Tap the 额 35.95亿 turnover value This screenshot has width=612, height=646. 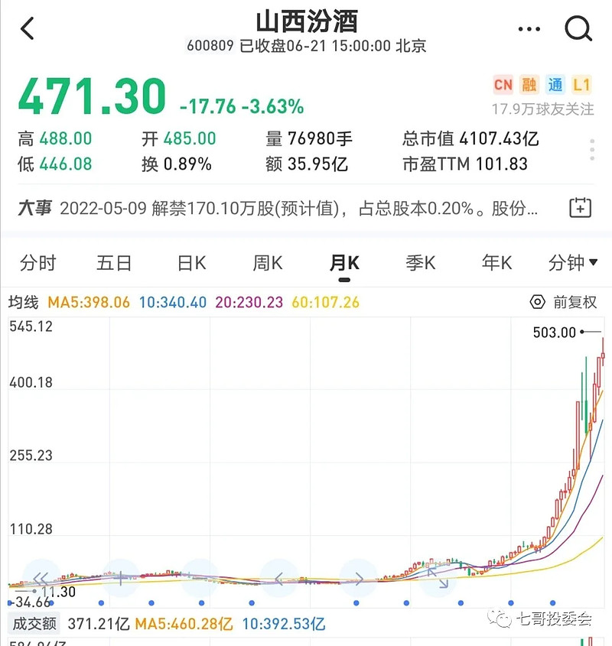click(307, 164)
